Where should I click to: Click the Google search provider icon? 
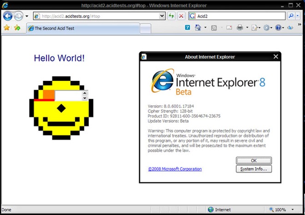[x=192, y=16]
